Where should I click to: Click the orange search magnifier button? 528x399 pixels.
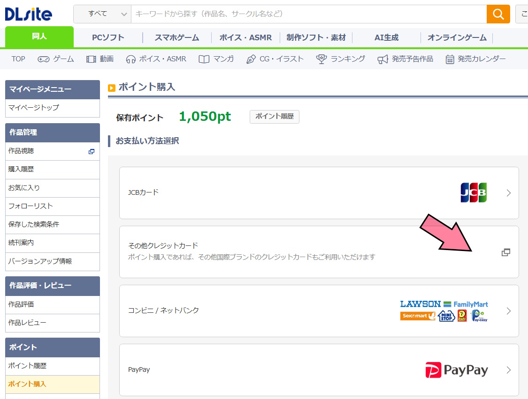498,14
